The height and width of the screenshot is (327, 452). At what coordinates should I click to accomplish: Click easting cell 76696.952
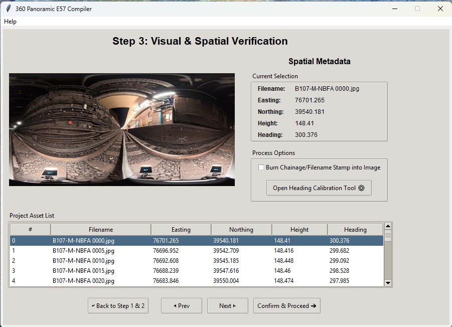tap(166, 251)
